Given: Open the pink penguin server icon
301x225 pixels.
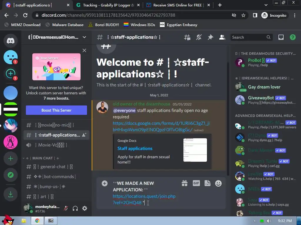Looking at the screenshot, I should (11, 142).
